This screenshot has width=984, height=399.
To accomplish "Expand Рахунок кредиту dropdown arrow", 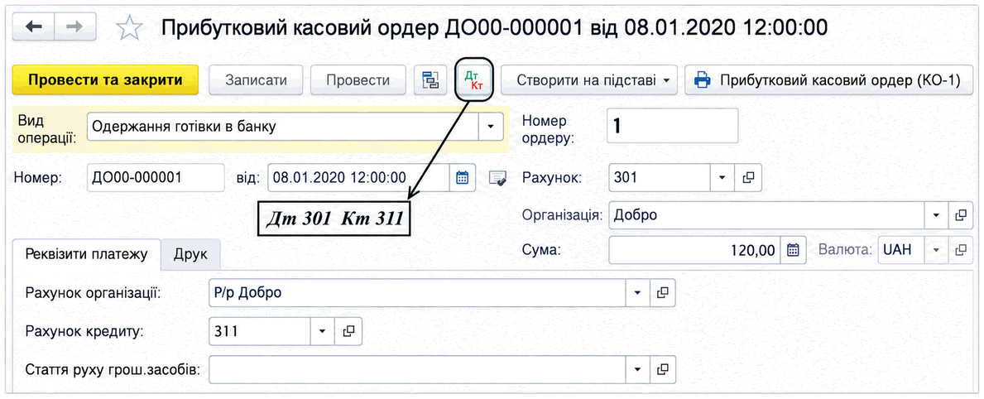I will 324,331.
